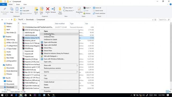Expand the Share with submenu arrow
Viewport: 172px width, 97px height.
click(77, 65)
